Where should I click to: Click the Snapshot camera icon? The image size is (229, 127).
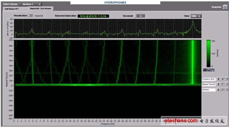point(225,7)
